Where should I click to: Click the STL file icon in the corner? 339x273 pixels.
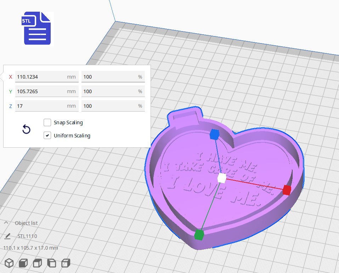point(37,29)
